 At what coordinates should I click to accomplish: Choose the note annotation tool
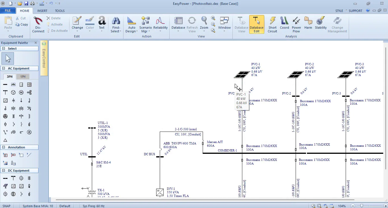[5, 155]
